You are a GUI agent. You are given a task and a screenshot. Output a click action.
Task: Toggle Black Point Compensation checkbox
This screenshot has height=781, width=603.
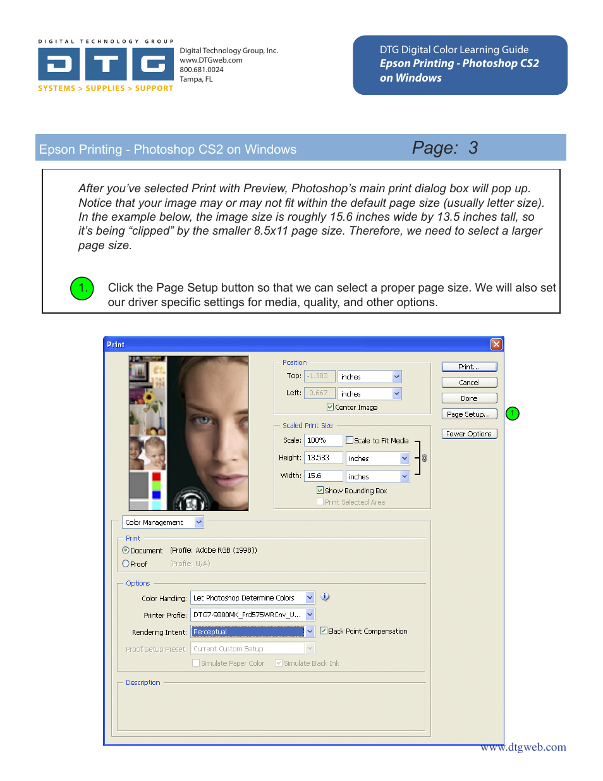[x=323, y=630]
